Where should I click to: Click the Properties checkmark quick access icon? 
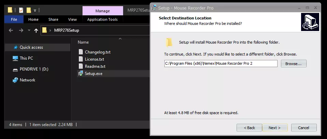pyautogui.click(x=21, y=10)
